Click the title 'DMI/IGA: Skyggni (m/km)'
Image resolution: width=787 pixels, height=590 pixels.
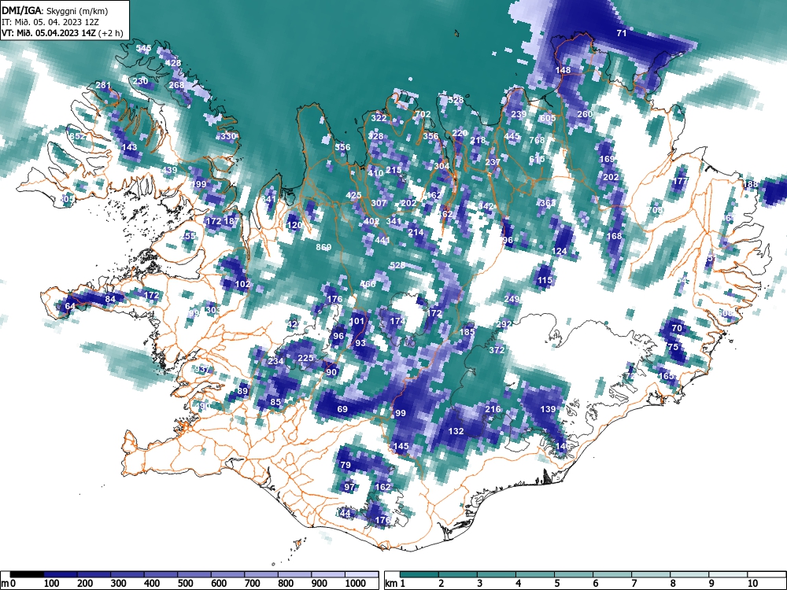pyautogui.click(x=55, y=10)
